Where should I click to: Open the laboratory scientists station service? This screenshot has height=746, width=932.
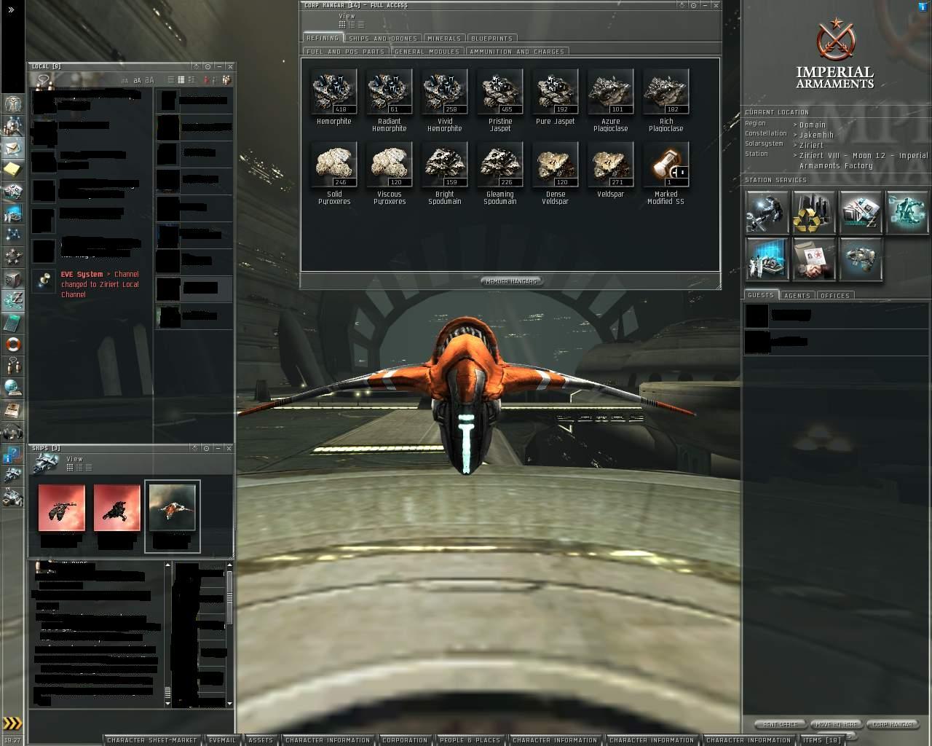(767, 259)
